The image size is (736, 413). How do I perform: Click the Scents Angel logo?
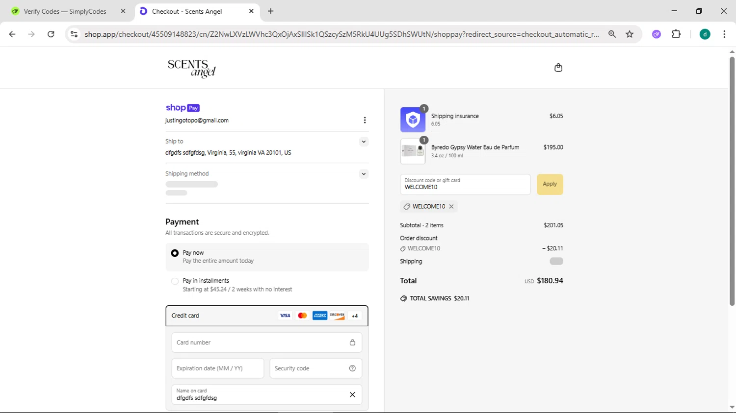click(192, 69)
